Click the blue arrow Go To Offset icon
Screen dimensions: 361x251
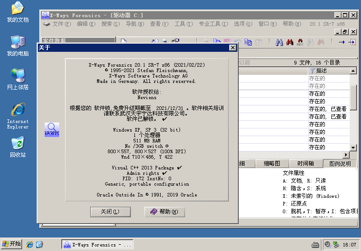tap(342, 42)
